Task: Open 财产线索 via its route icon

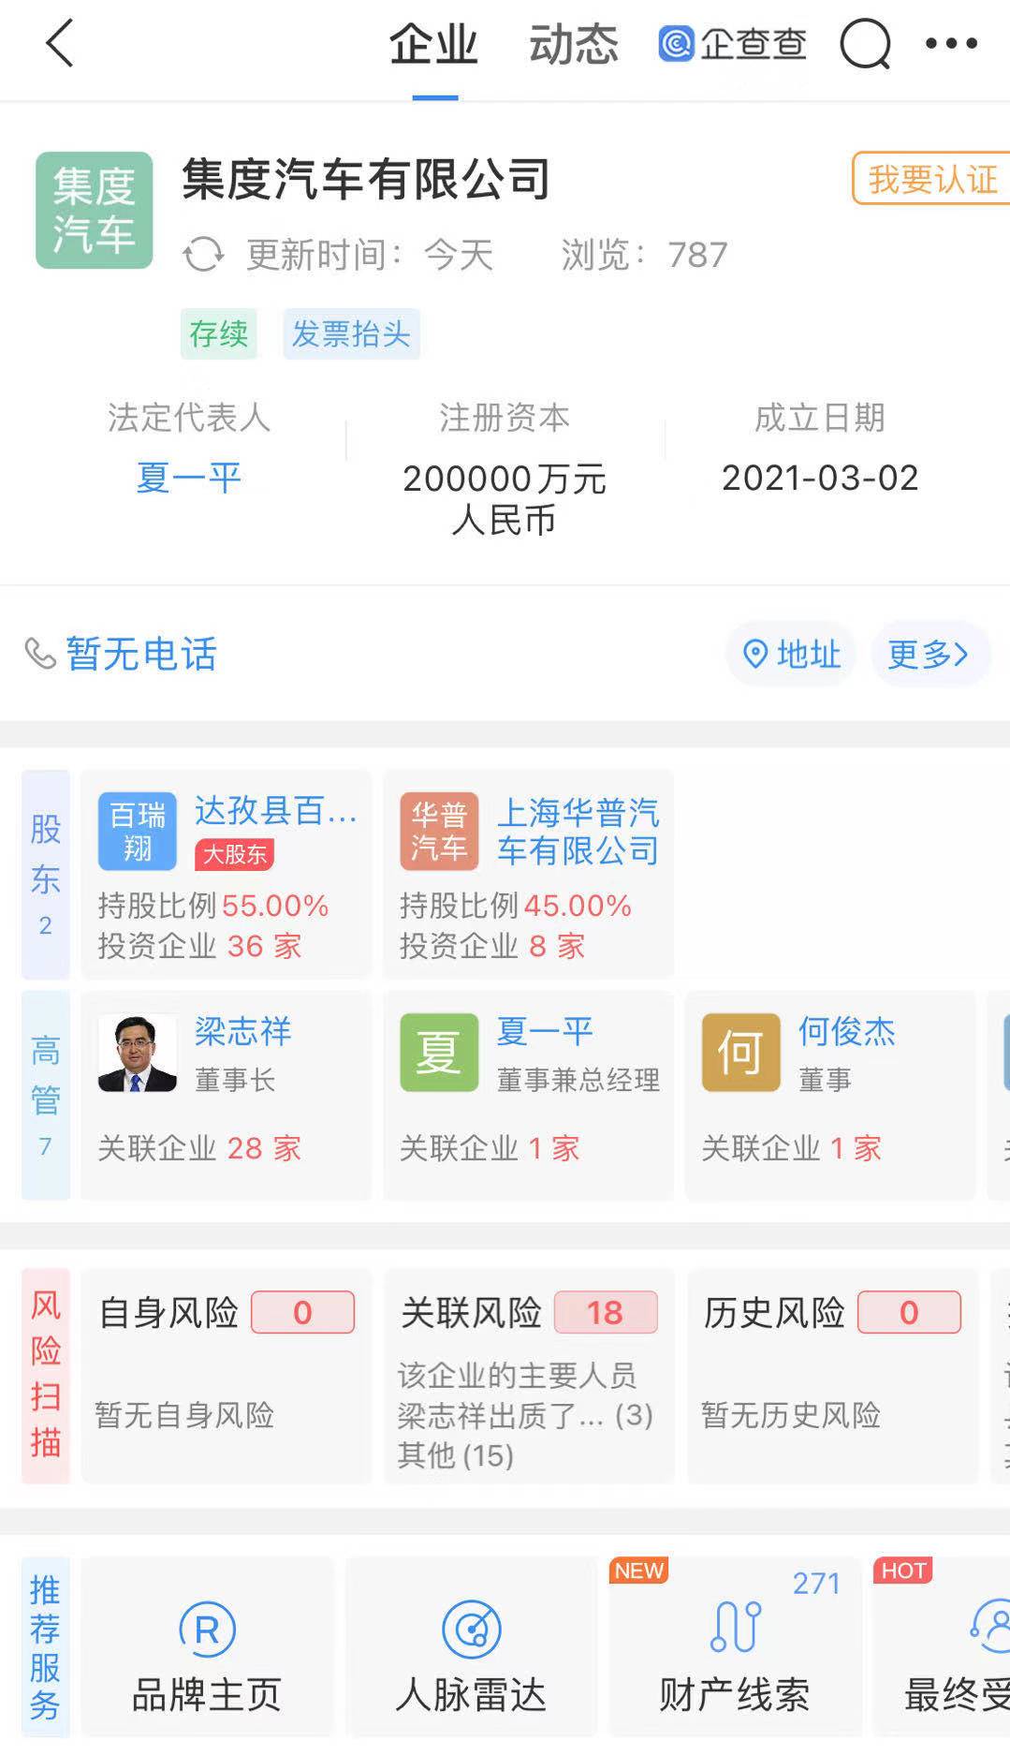Action: click(x=735, y=1627)
